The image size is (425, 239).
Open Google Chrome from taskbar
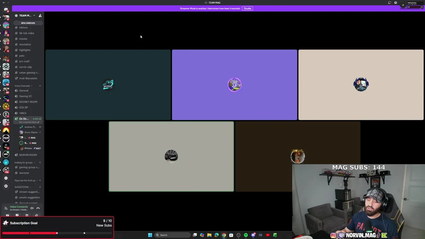coord(224,235)
